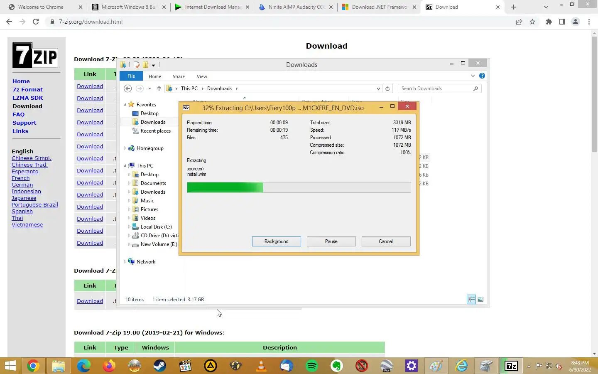Open LZMA SDK link in sidebar
598x374 pixels.
[28, 98]
